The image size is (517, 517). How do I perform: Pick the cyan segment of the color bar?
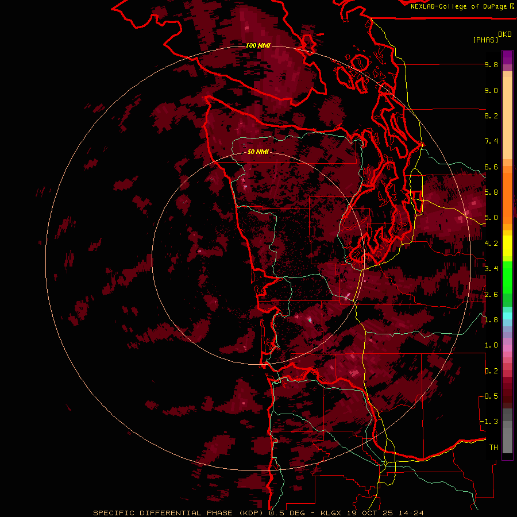pos(507,316)
